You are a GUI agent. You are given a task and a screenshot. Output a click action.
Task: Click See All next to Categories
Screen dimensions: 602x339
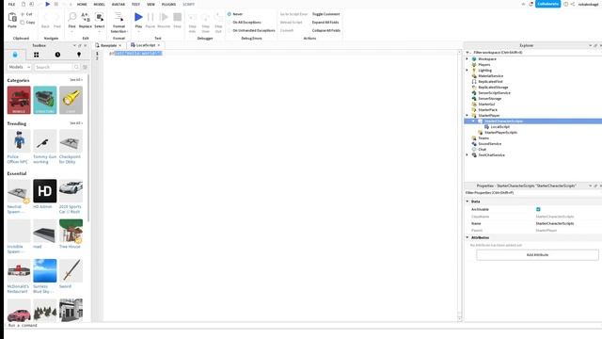76,80
